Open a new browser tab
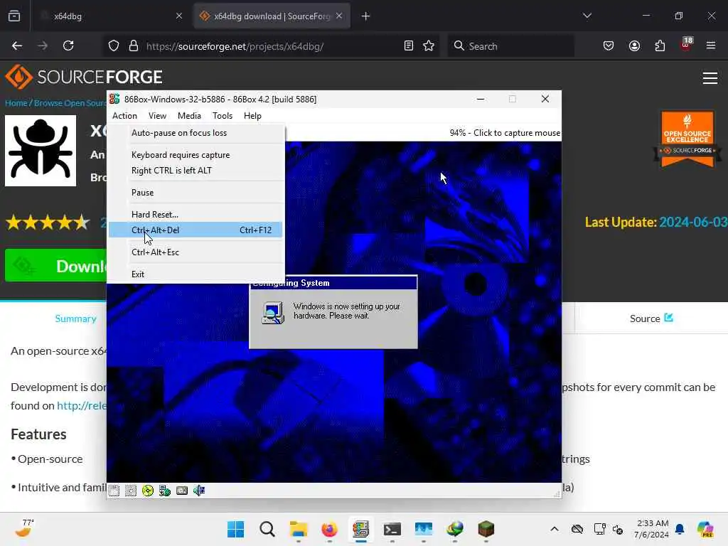 (x=366, y=16)
